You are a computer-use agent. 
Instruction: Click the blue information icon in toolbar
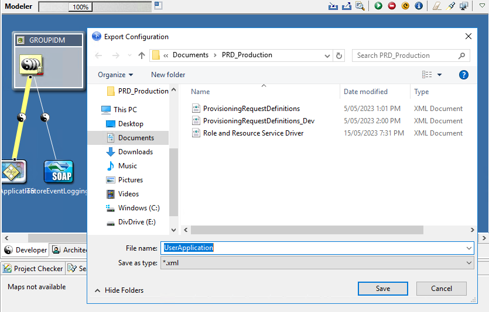click(x=419, y=6)
